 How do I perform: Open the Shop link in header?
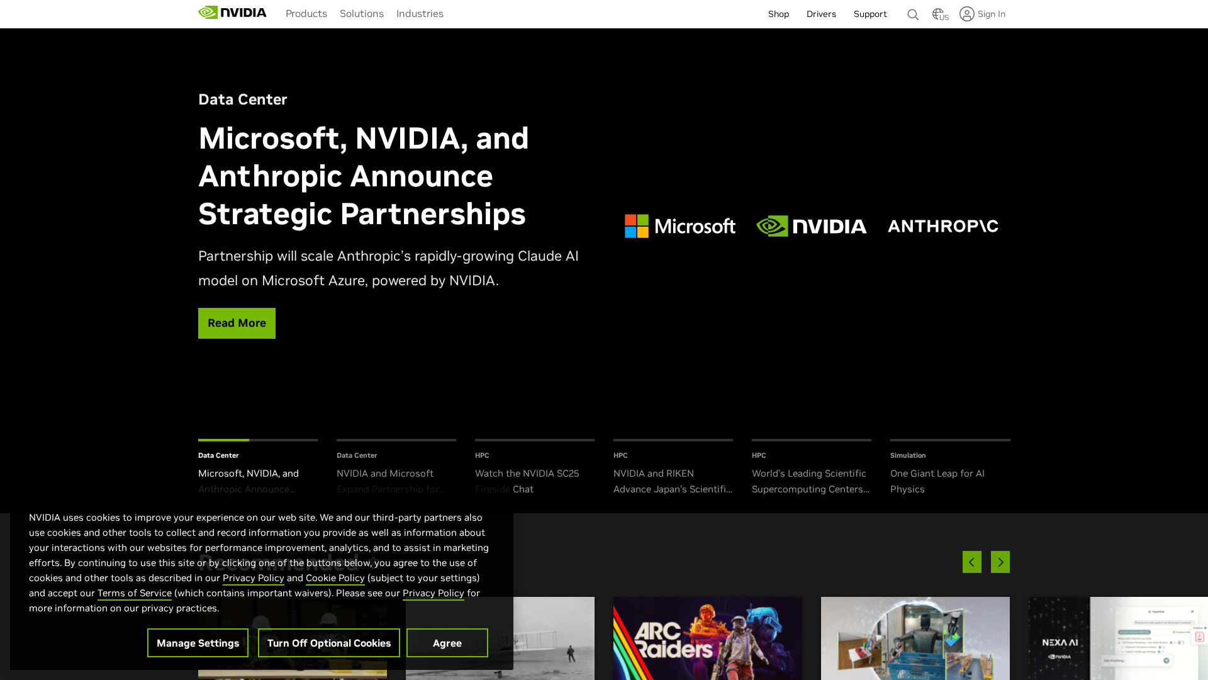778,14
